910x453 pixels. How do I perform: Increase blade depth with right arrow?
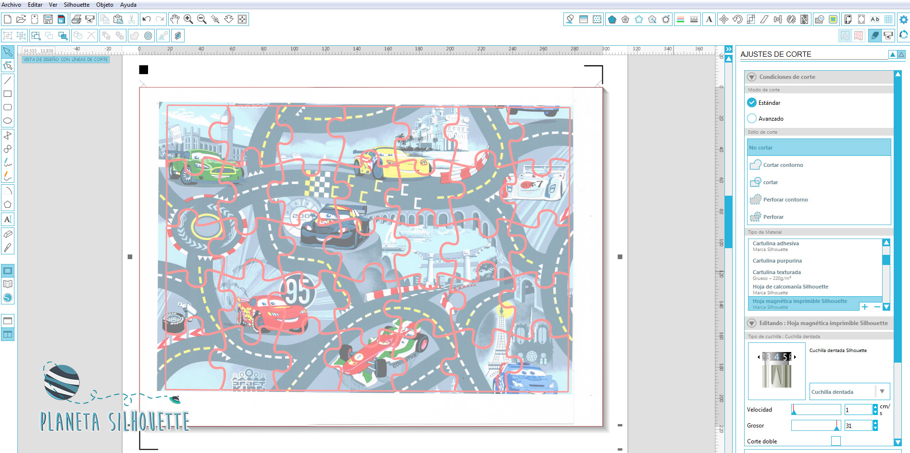pos(795,357)
